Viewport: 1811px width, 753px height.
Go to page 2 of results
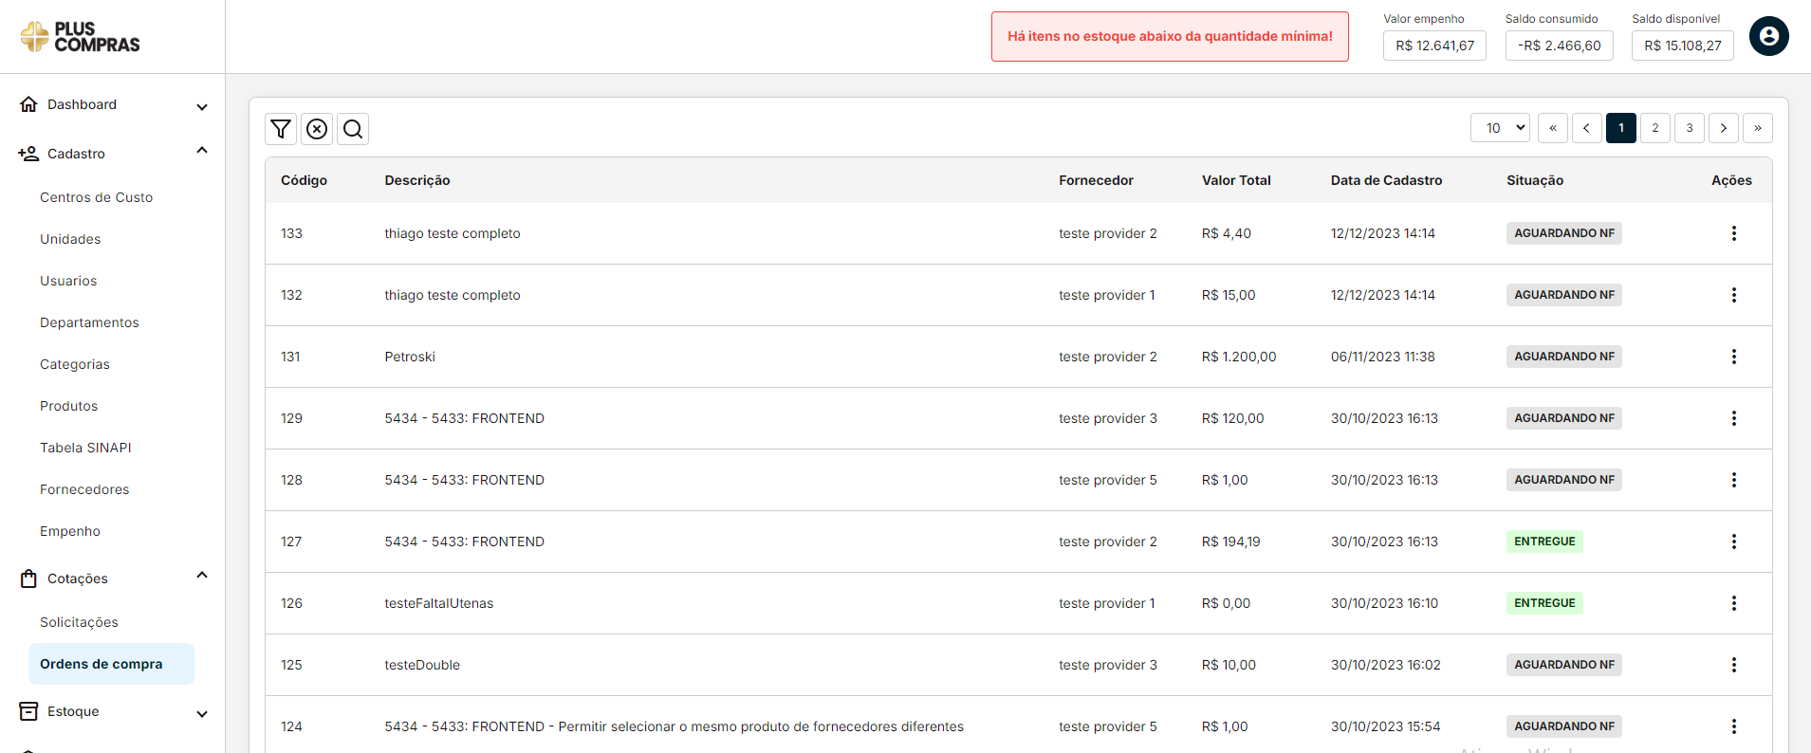(1654, 128)
